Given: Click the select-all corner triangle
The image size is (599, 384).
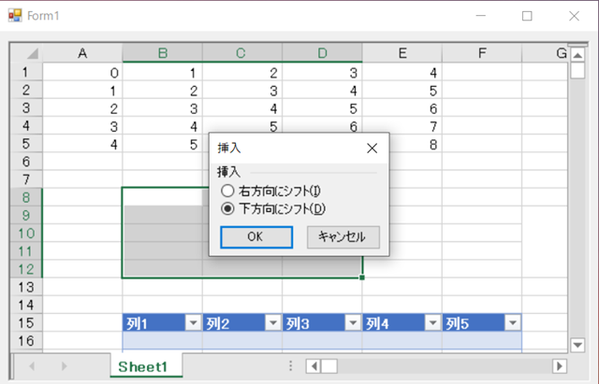Looking at the screenshot, I should click(x=32, y=53).
